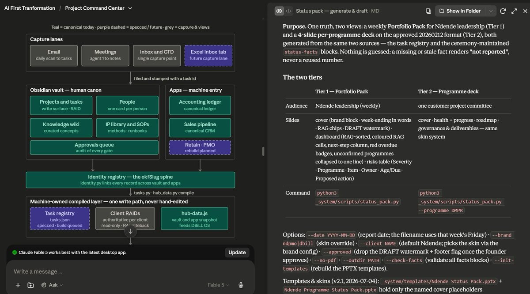530x294 pixels.
Task: Click 'Status pack — generate & draft' title
Action: click(x=333, y=11)
